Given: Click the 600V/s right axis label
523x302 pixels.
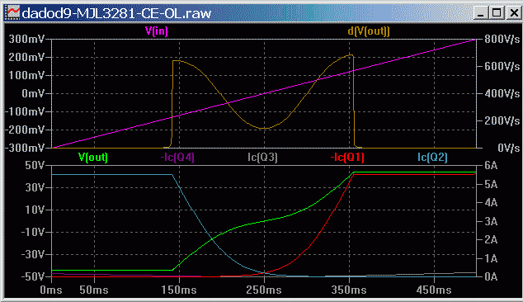Looking at the screenshot, I should 502,66.
